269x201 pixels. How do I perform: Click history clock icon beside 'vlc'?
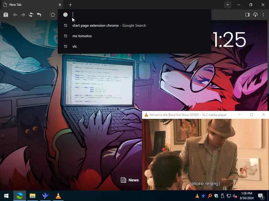click(65, 46)
